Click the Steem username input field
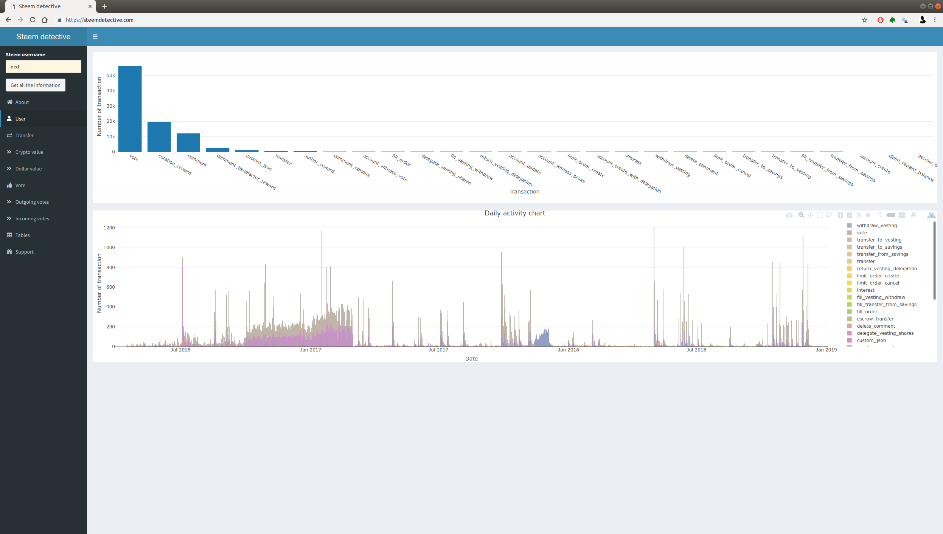 tap(43, 67)
